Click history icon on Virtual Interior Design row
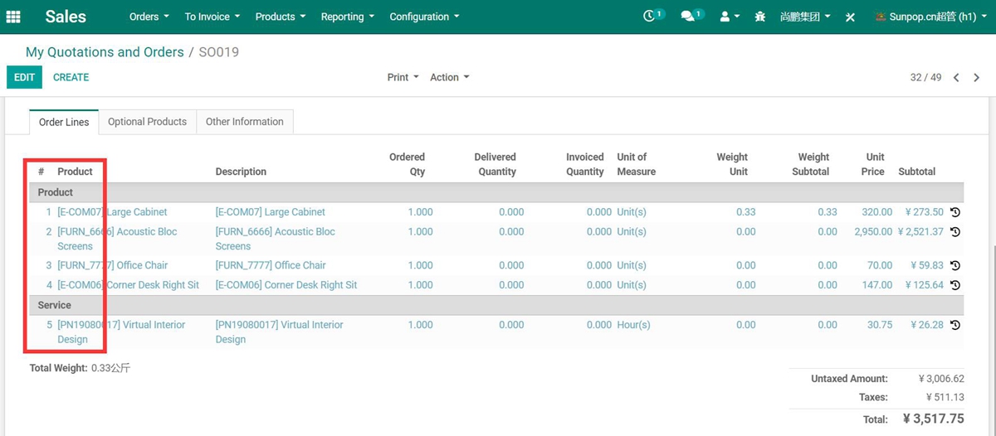Screen dimensions: 996x436 (x=955, y=325)
